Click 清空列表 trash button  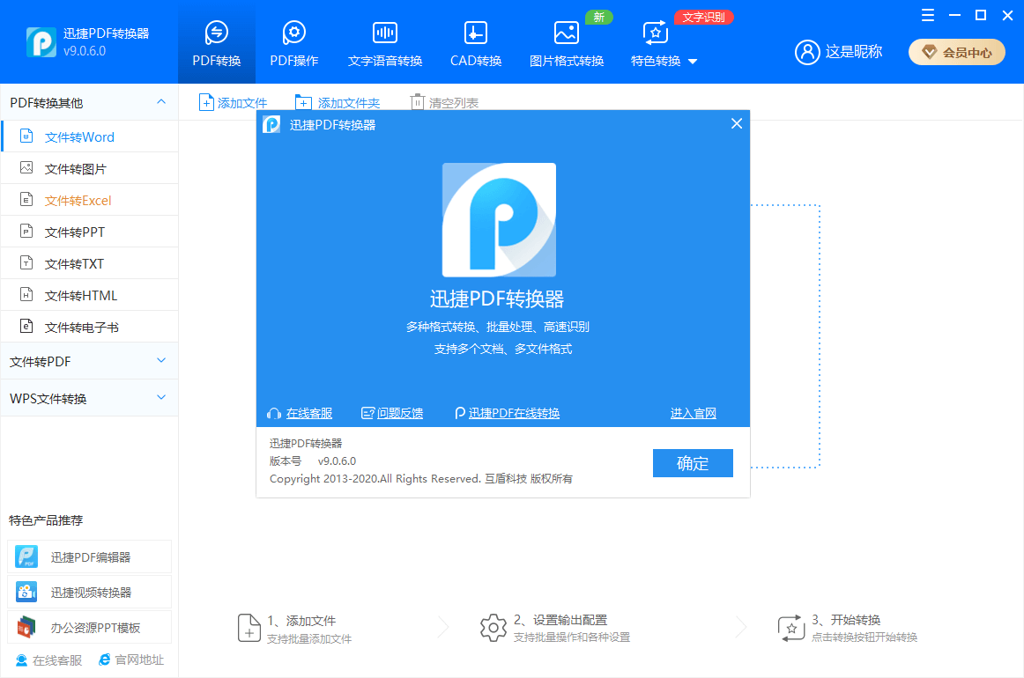[x=444, y=102]
